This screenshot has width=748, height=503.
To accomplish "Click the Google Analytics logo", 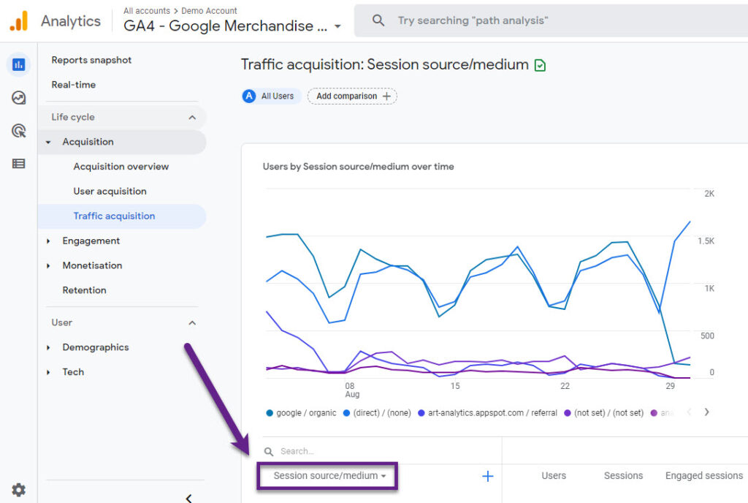I will click(x=19, y=21).
